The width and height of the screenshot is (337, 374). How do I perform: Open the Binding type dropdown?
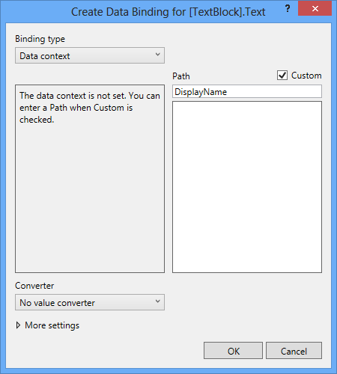[x=90, y=55]
